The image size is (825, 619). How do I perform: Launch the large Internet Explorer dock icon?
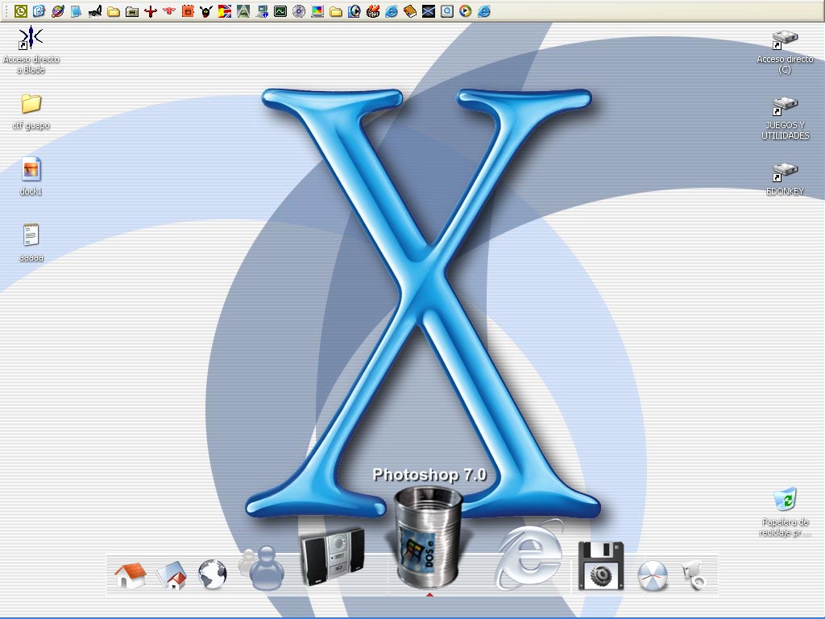click(529, 555)
